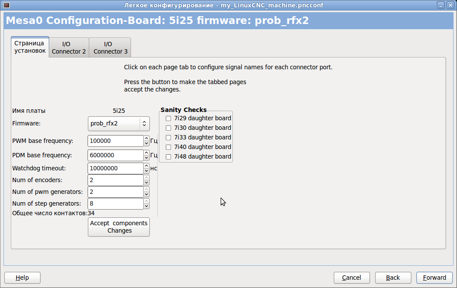Image resolution: width=457 pixels, height=288 pixels.
Task: Increase Watchdog timeout with up arrow
Action: [146, 166]
